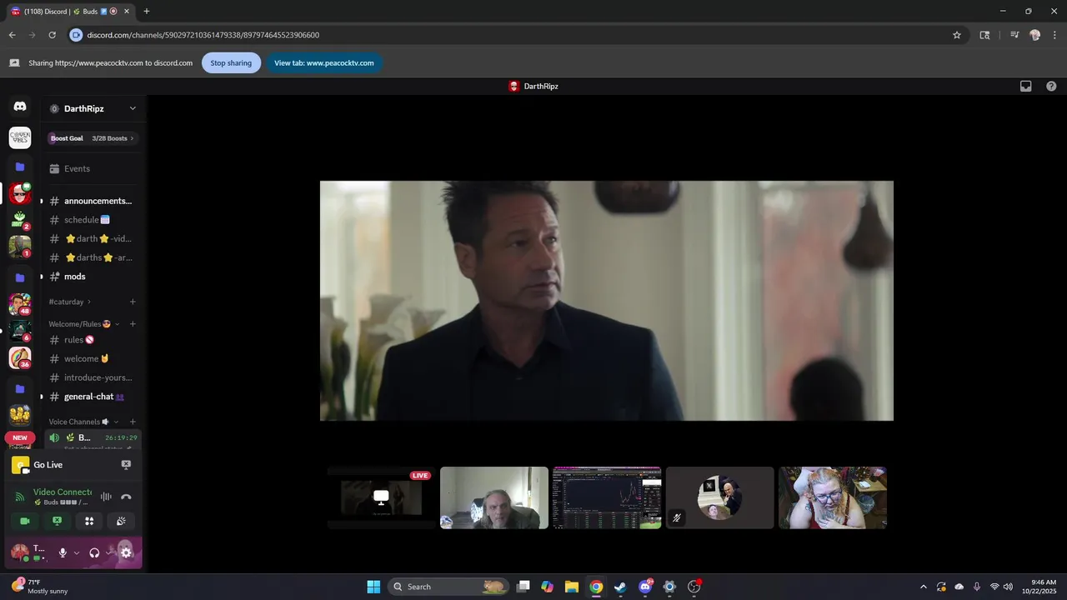1067x600 pixels.
Task: Expand the #caturday category
Action: (x=70, y=302)
